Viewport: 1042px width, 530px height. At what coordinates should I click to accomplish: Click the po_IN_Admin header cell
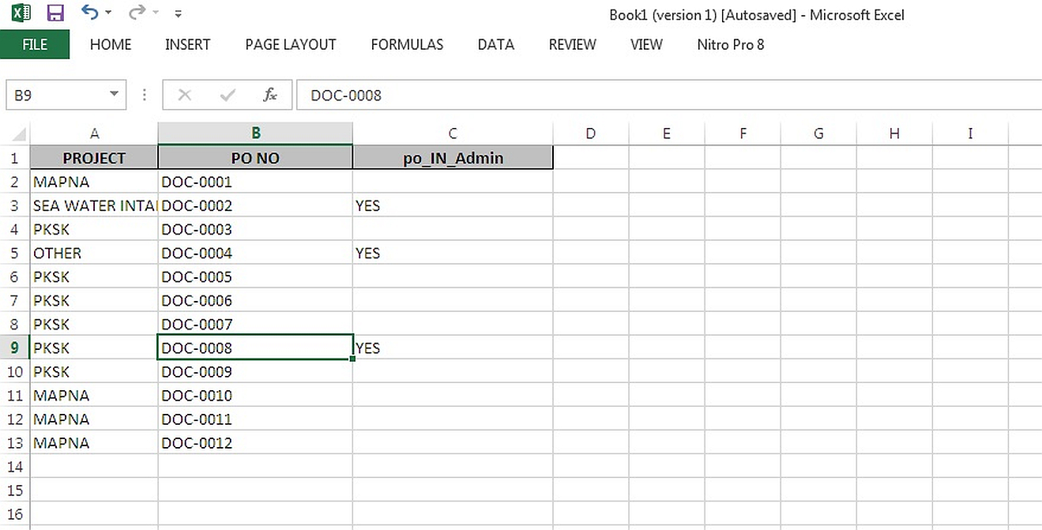pos(452,157)
